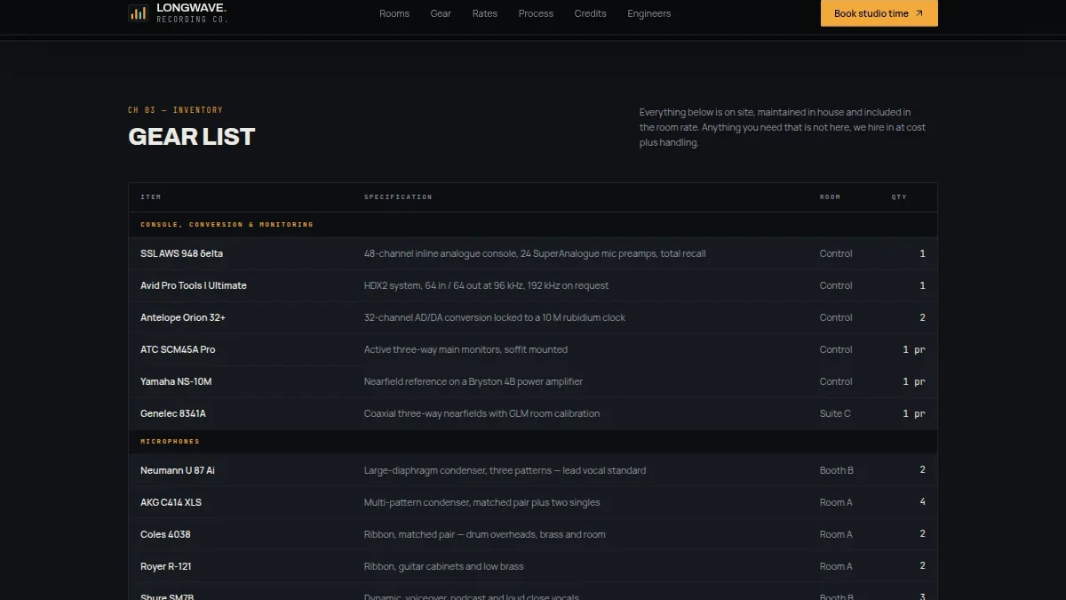Select Coaxial three-way nearfields specification
The image size is (1066, 600).
point(481,413)
